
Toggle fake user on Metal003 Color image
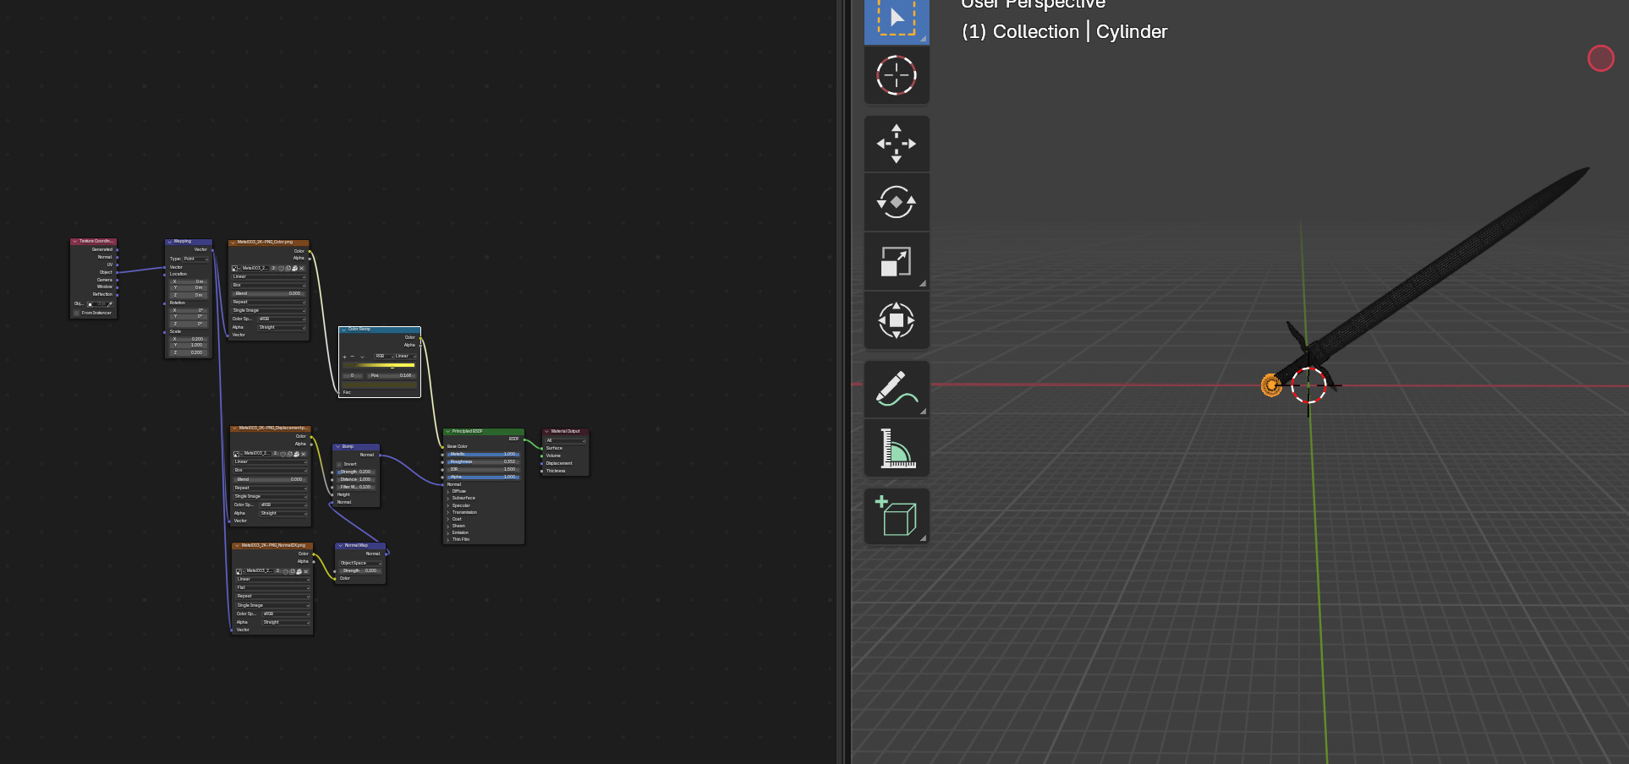(282, 268)
